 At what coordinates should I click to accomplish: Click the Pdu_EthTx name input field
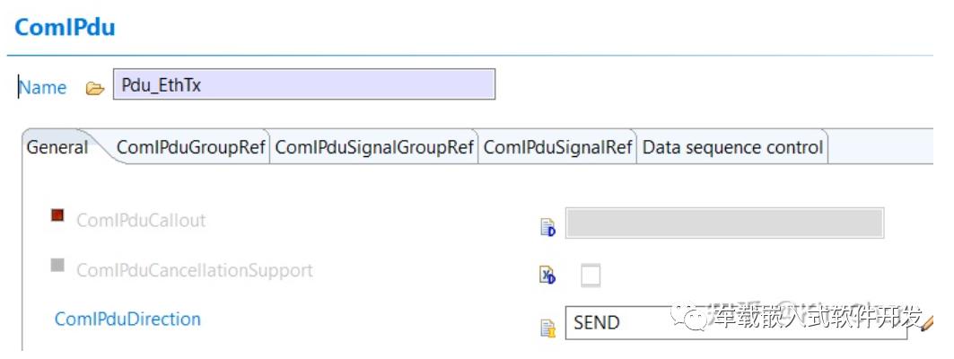304,84
